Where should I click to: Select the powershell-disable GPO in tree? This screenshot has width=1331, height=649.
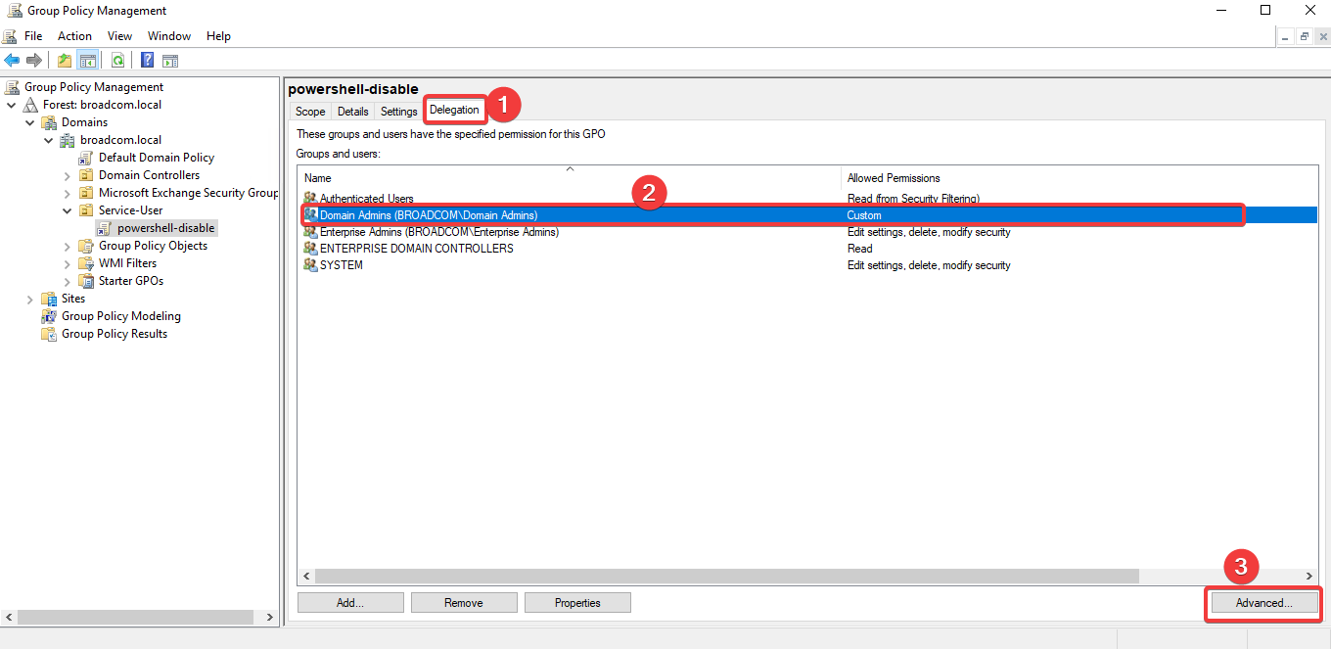point(165,228)
